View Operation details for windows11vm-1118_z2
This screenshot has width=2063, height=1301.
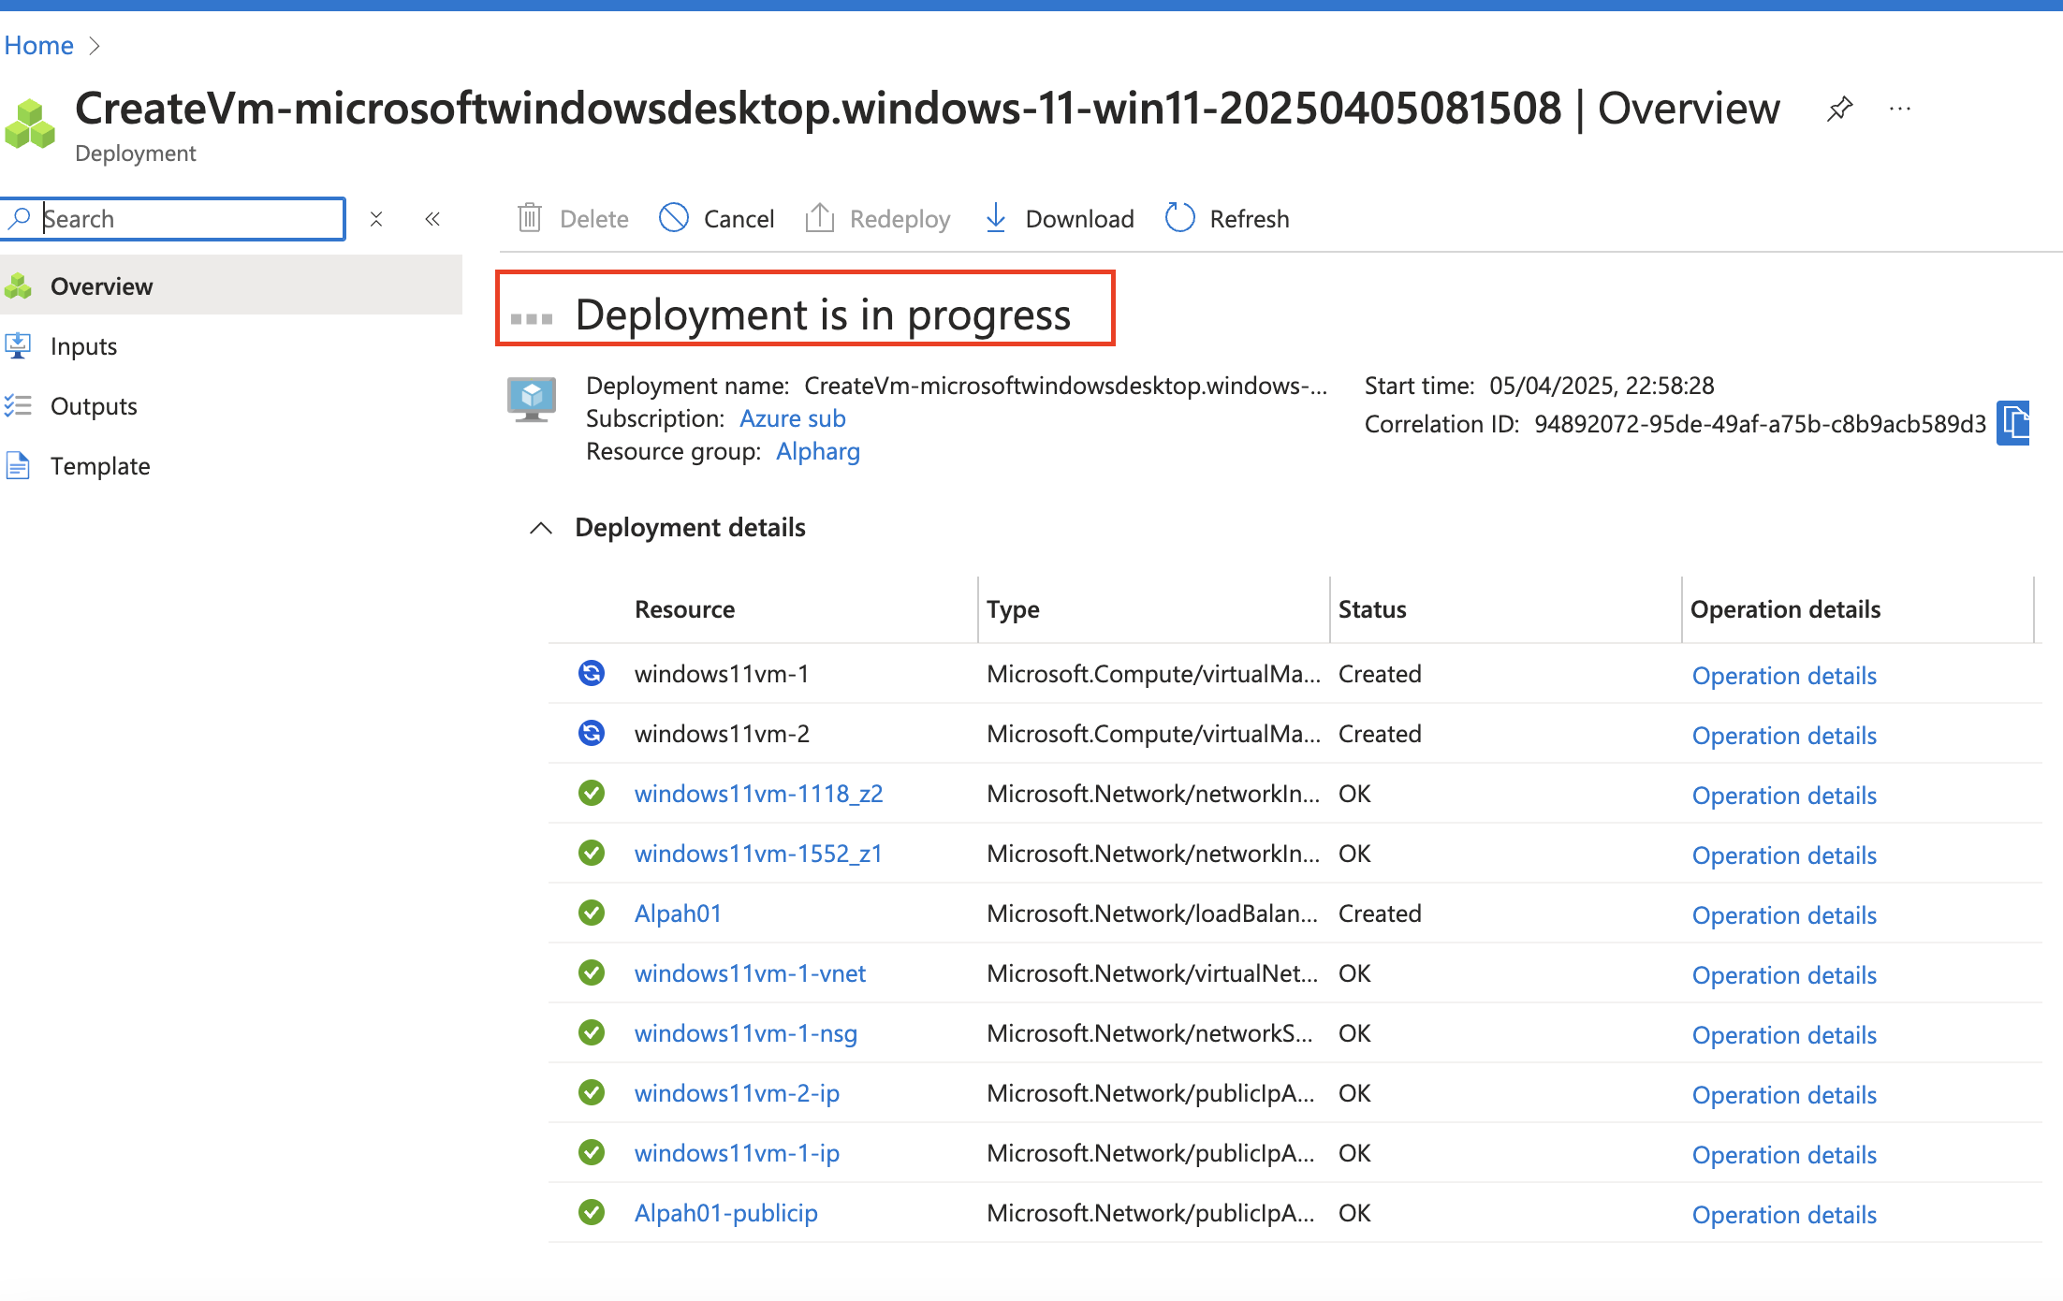(x=1784, y=796)
